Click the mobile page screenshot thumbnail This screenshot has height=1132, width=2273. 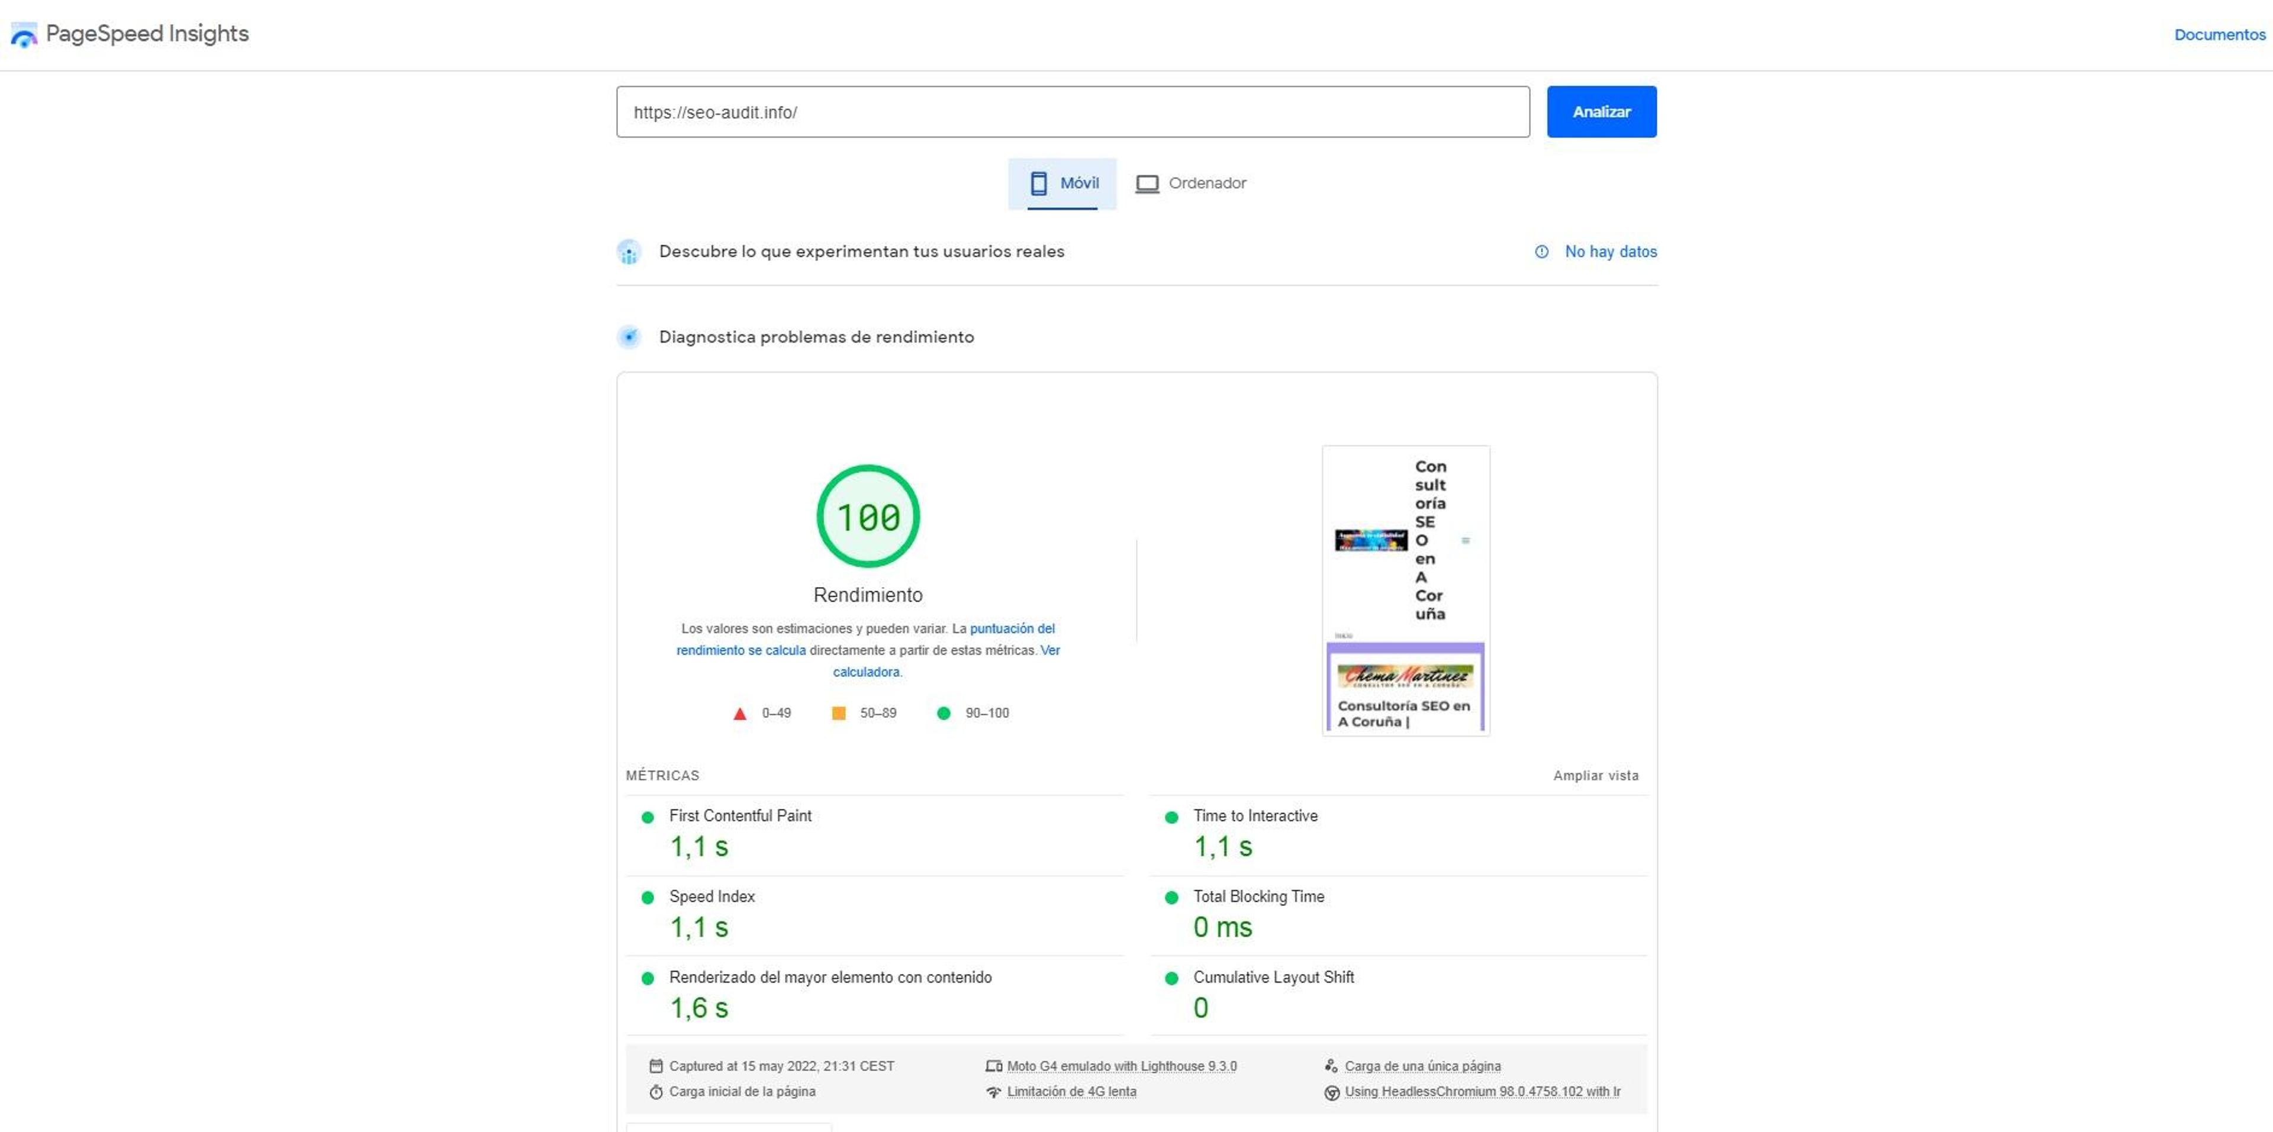[1406, 591]
